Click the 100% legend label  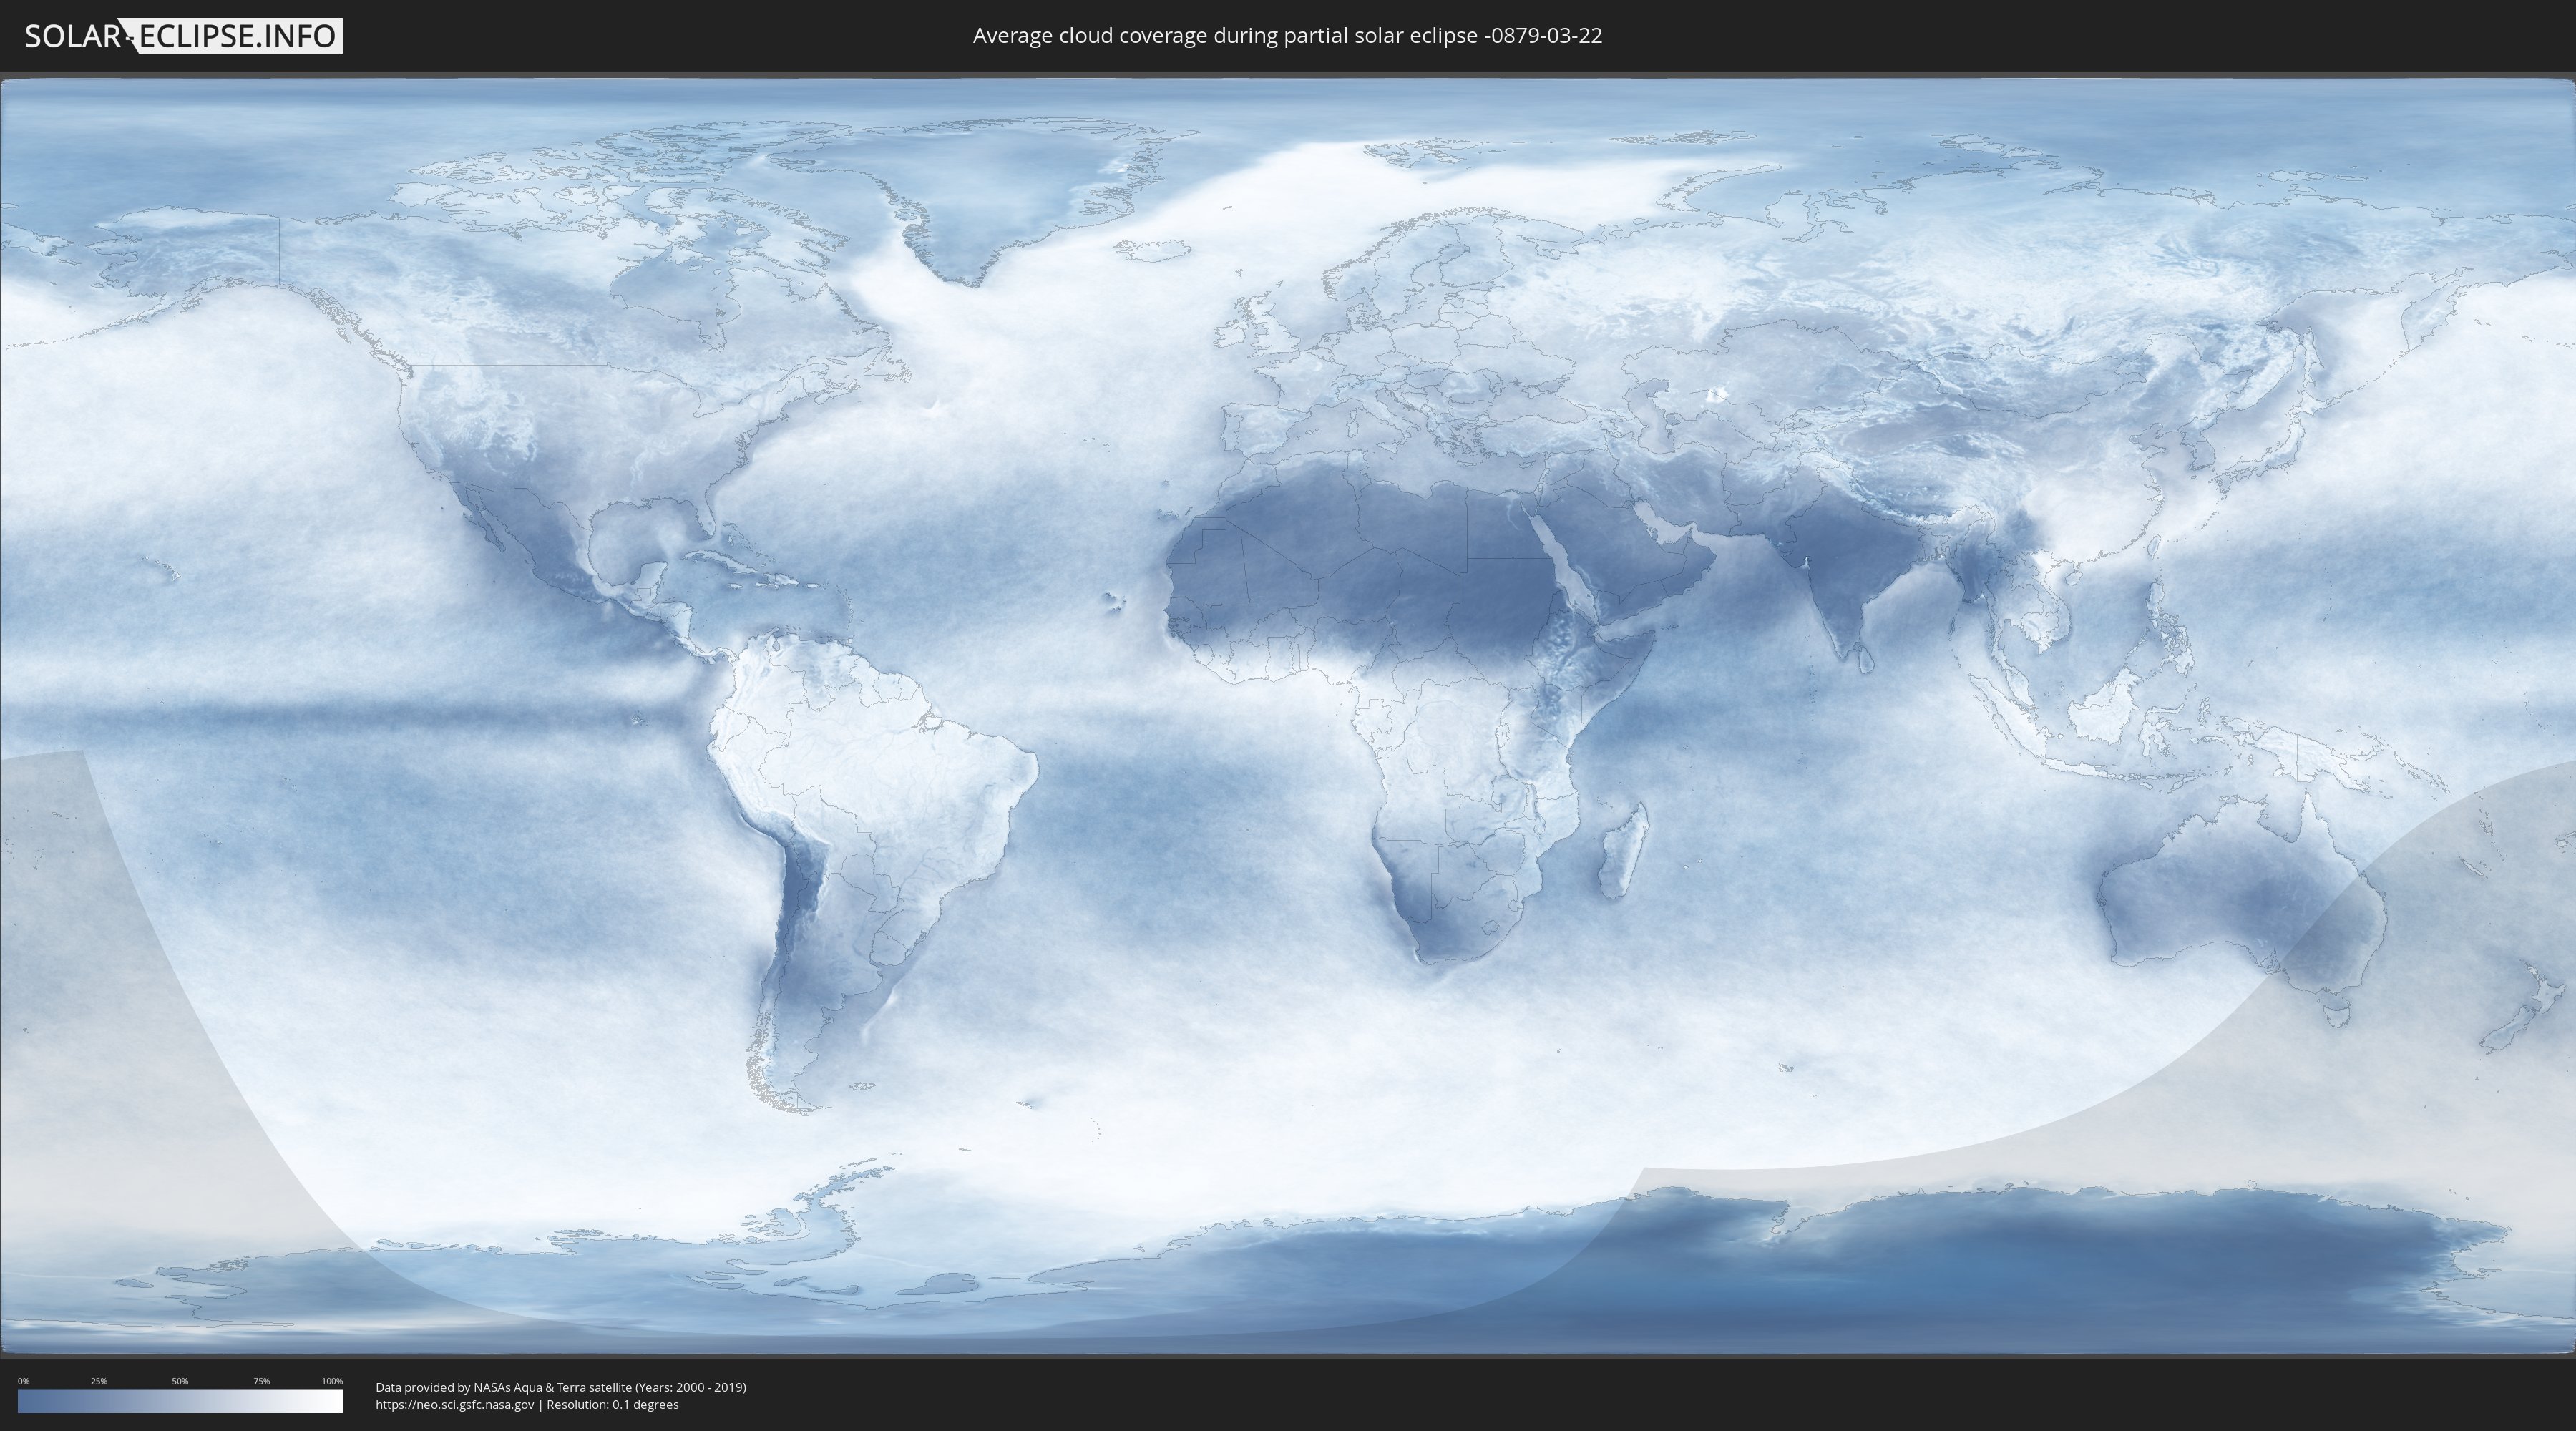332,1381
